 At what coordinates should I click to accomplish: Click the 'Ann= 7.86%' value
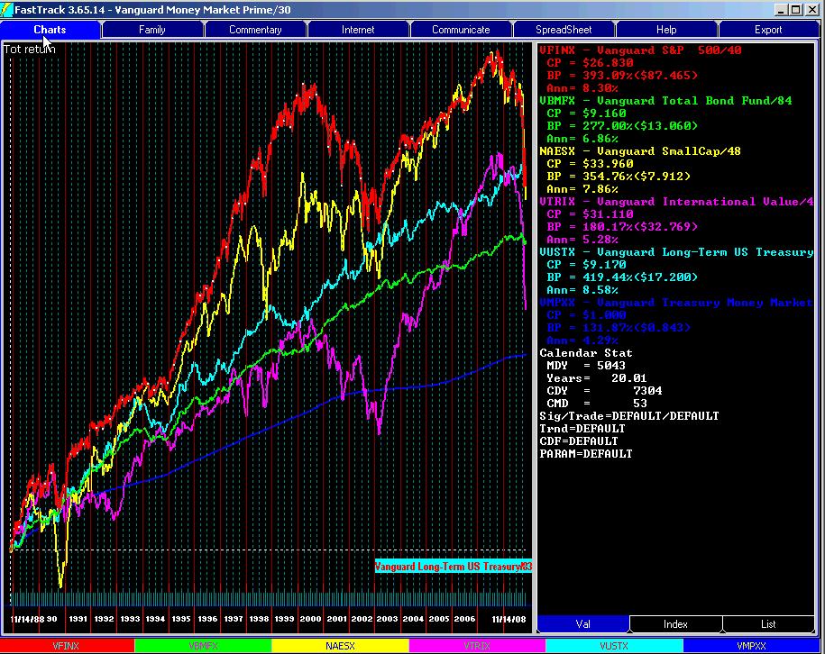pos(582,189)
